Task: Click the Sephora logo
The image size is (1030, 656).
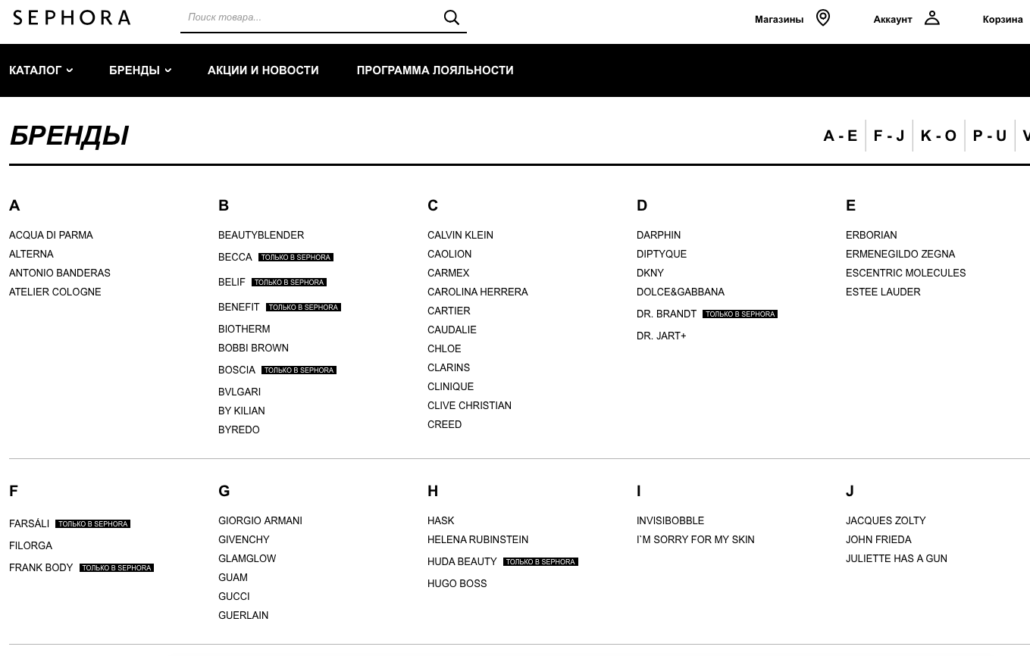Action: click(72, 17)
